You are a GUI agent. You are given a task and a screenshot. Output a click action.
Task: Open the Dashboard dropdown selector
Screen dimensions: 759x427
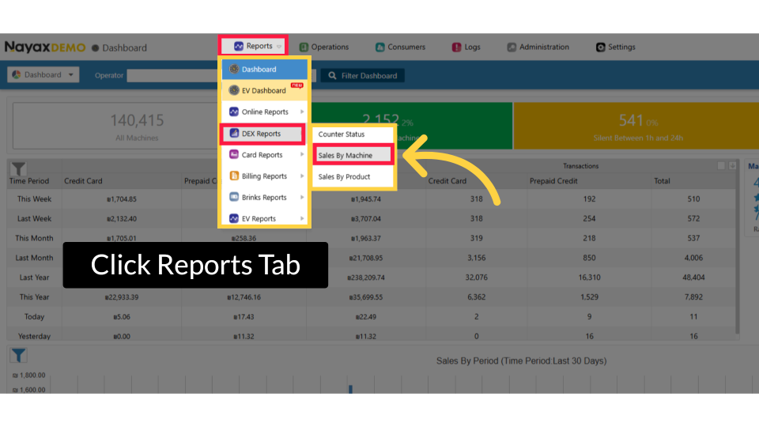(x=43, y=74)
